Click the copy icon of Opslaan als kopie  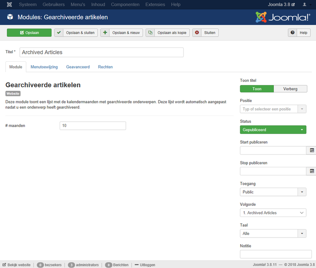click(x=150, y=33)
